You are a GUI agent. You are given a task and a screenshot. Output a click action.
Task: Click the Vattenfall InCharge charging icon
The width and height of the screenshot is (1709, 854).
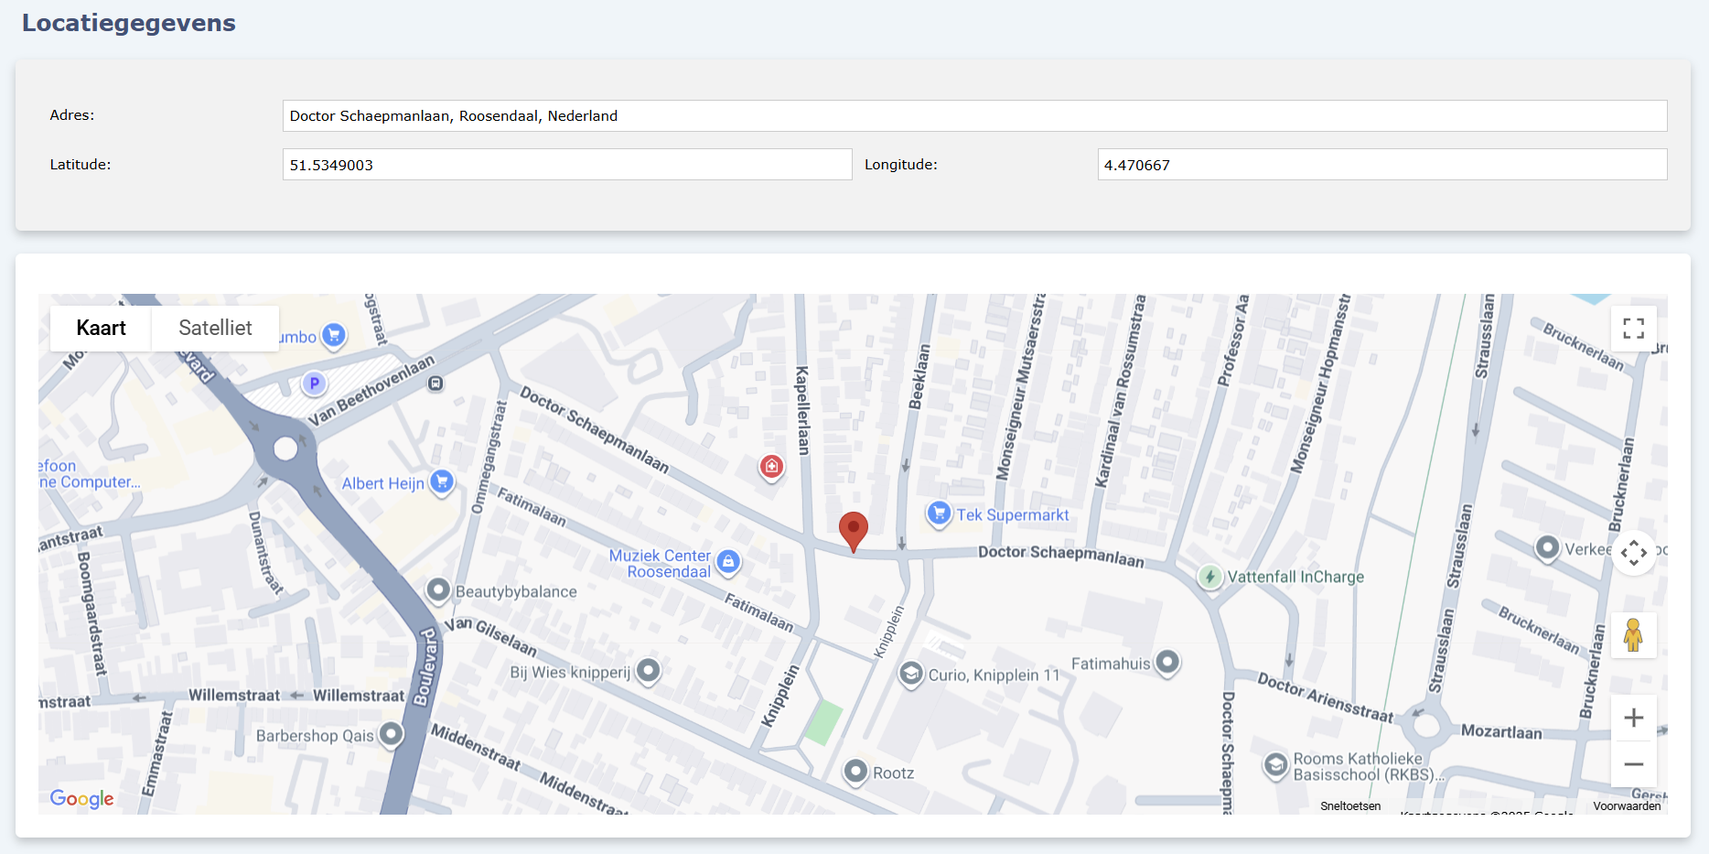click(1210, 577)
